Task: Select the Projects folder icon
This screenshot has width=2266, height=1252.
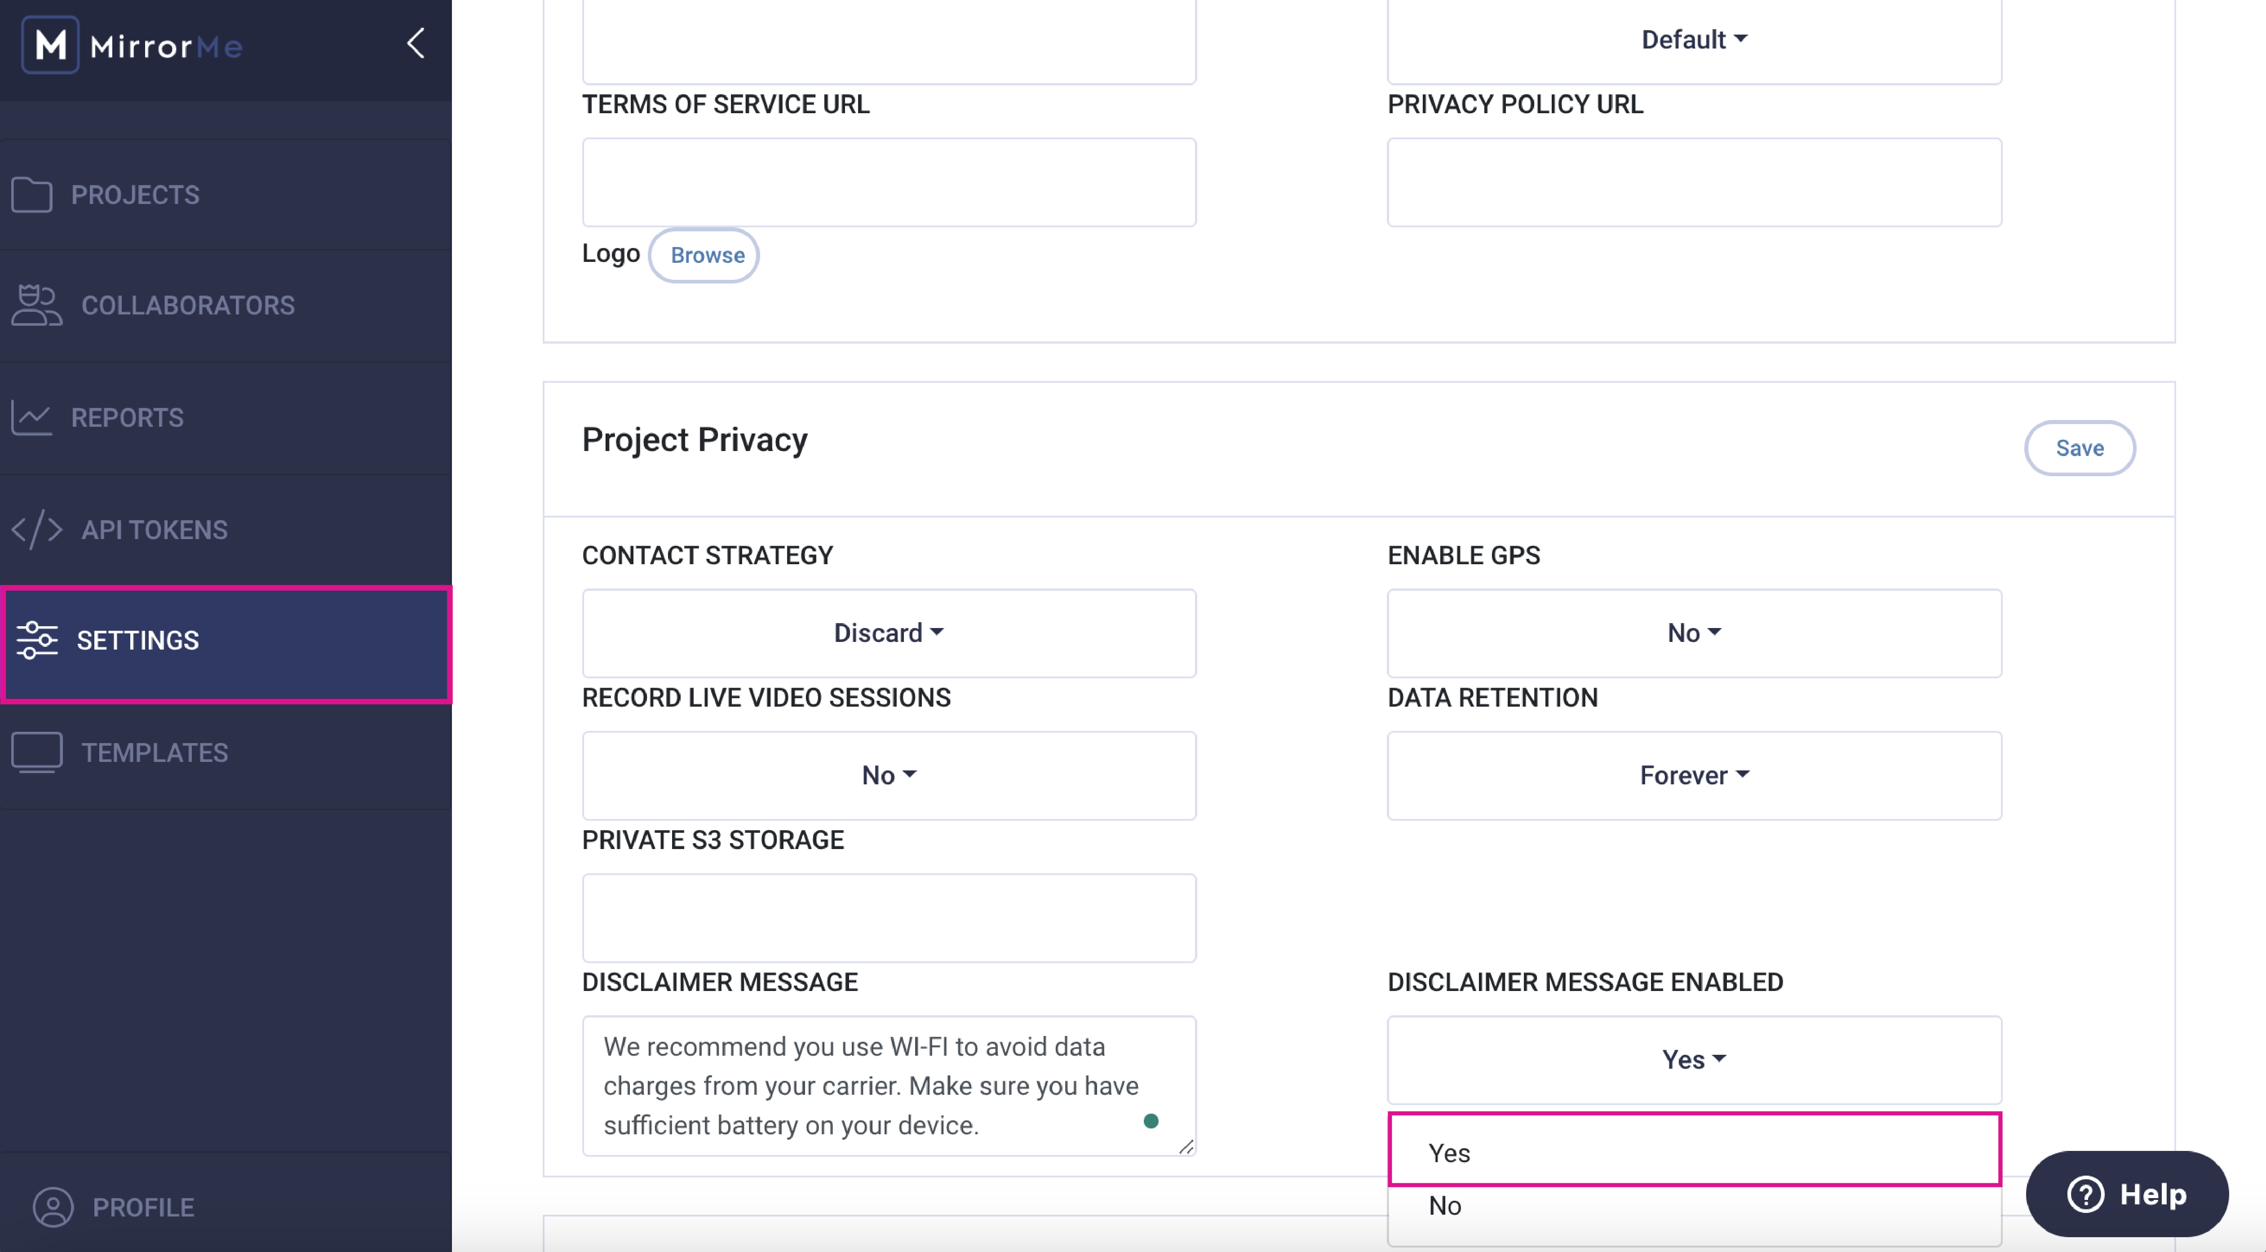Action: 32,195
